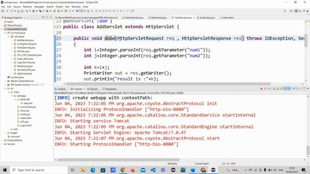The height and width of the screenshot is (174, 310).
Task: Open the Run button dropdown arrow
Action: 37,11
